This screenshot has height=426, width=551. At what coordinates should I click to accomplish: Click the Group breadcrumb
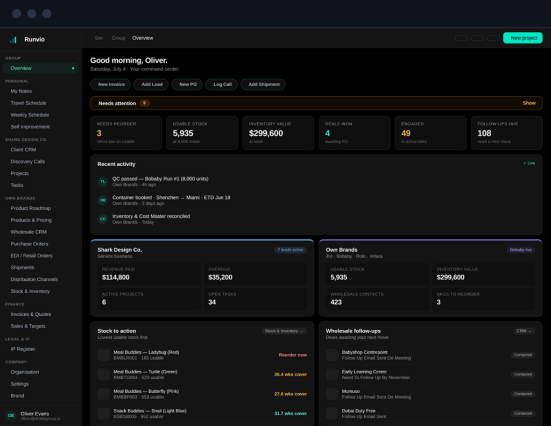point(118,38)
